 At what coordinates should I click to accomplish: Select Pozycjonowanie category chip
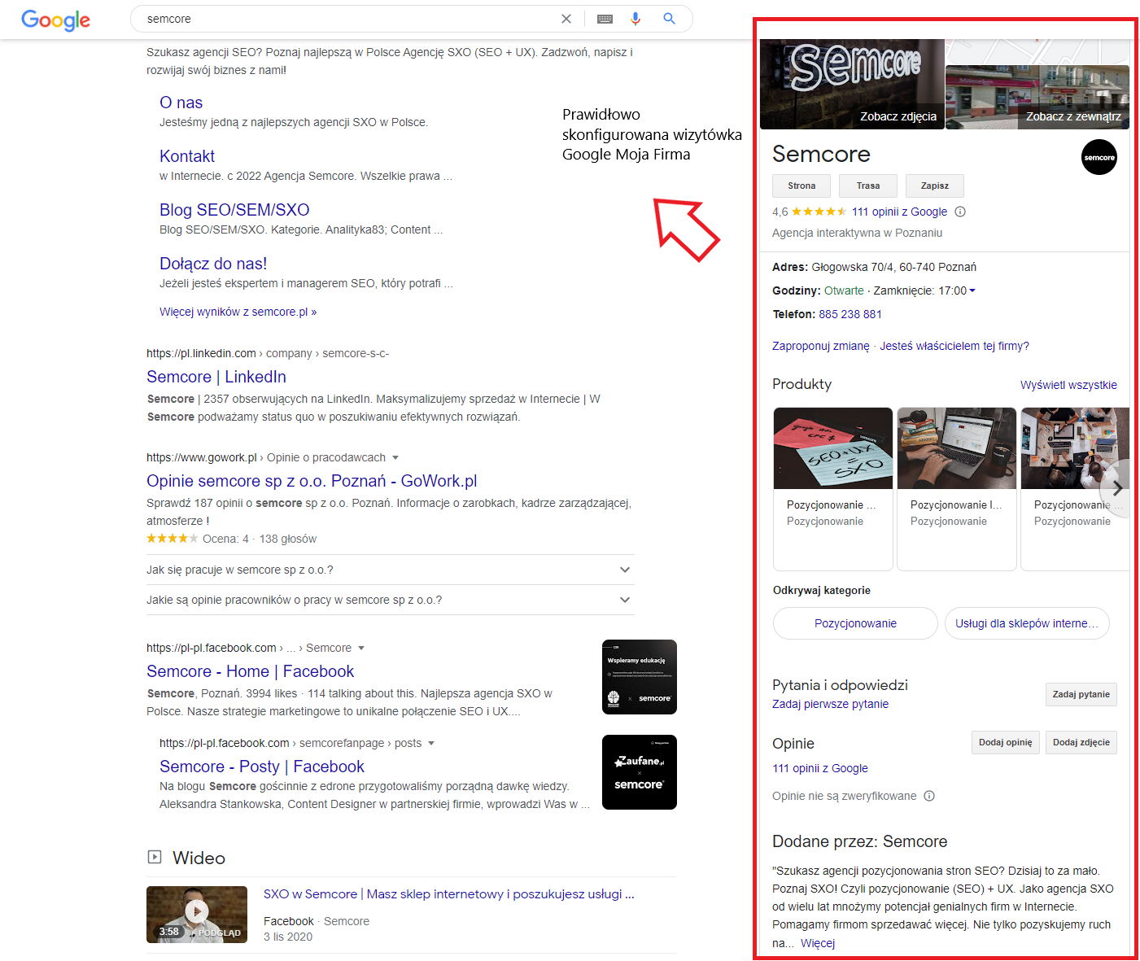(x=855, y=623)
